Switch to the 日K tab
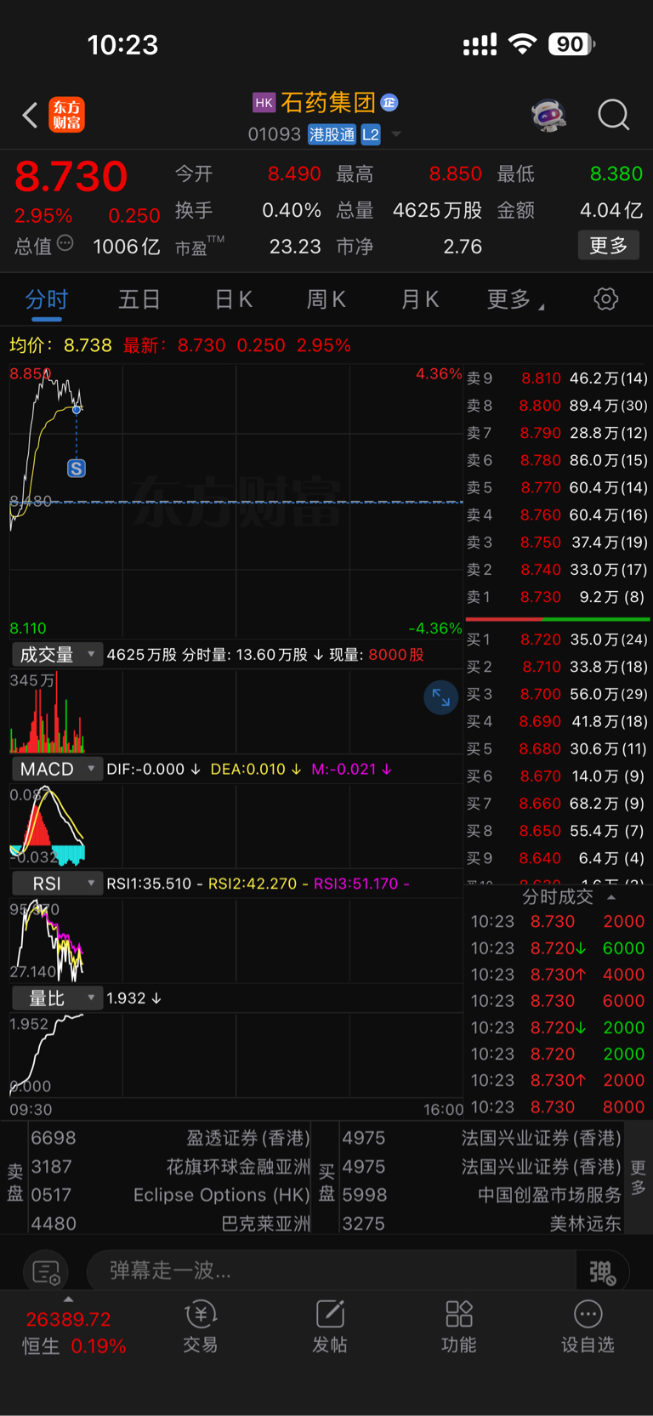Screen dimensions: 653x1416 (x=233, y=299)
